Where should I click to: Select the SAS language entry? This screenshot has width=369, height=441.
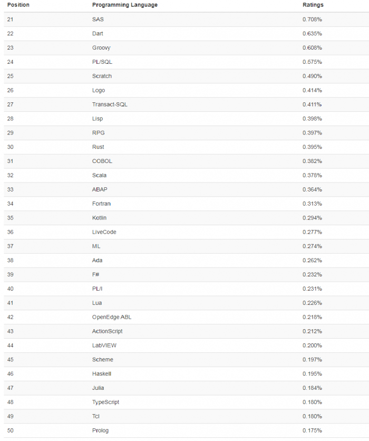98,20
